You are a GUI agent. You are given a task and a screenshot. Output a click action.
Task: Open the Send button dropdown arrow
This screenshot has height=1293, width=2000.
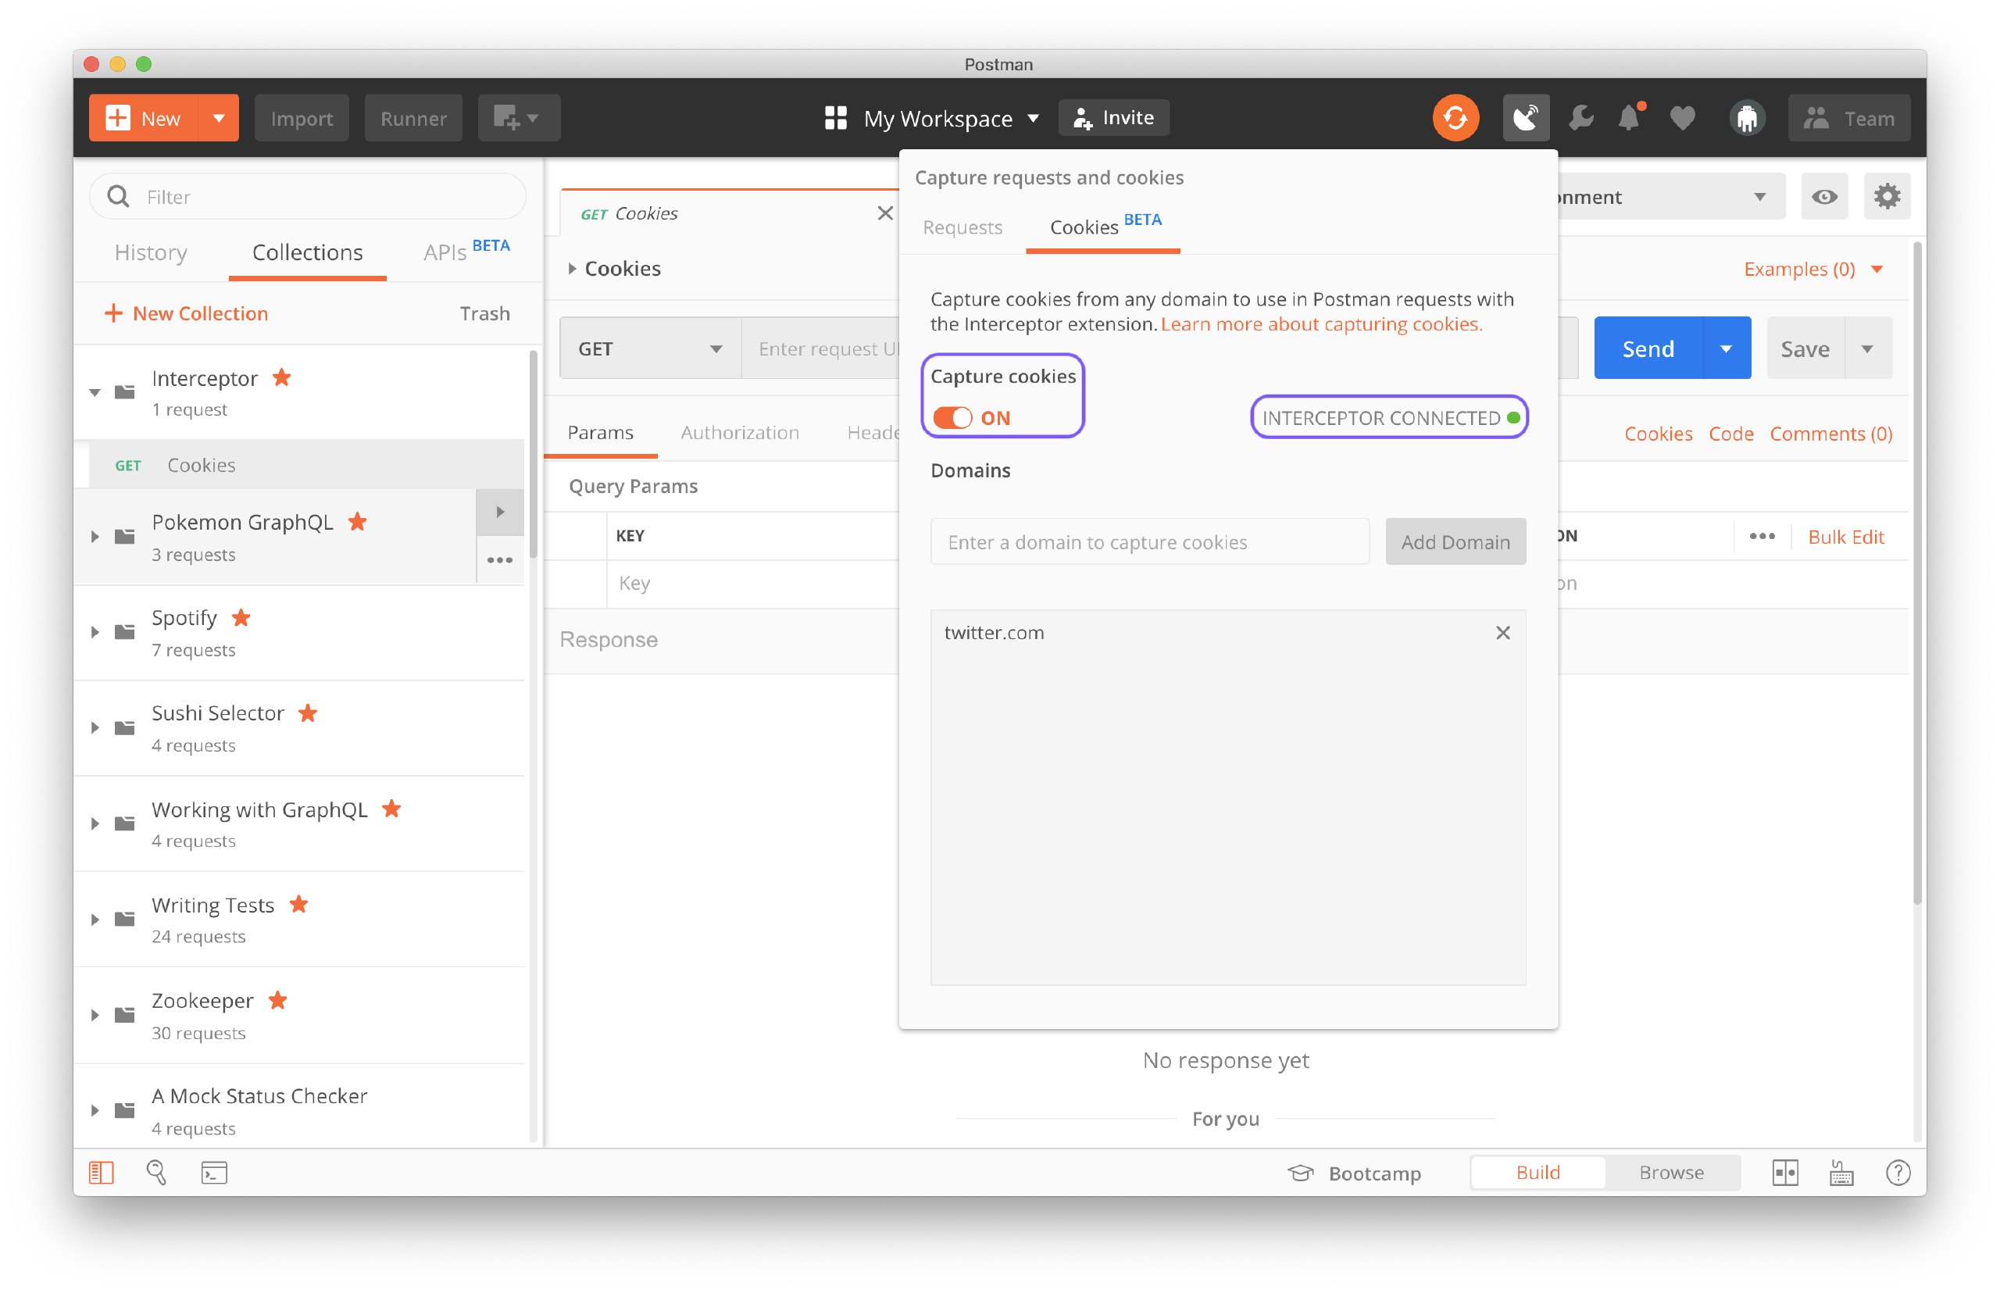pos(1727,348)
